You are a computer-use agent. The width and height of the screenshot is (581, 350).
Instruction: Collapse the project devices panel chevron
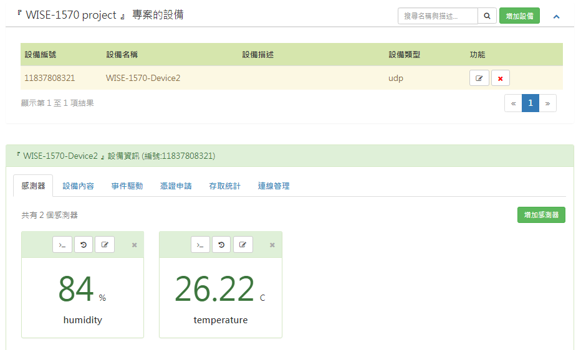click(557, 16)
